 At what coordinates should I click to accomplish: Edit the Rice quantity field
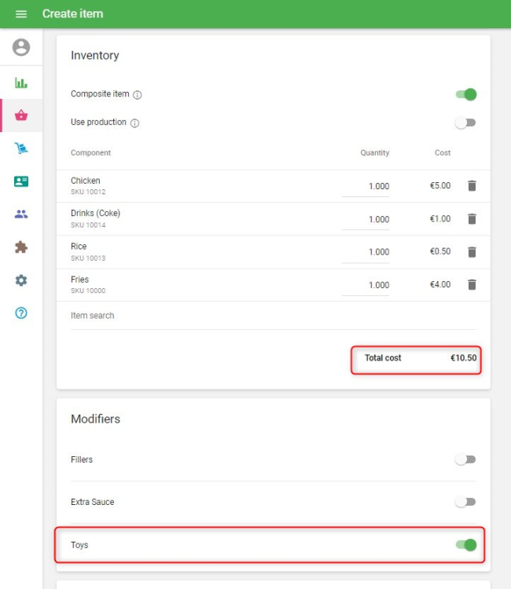[366, 252]
